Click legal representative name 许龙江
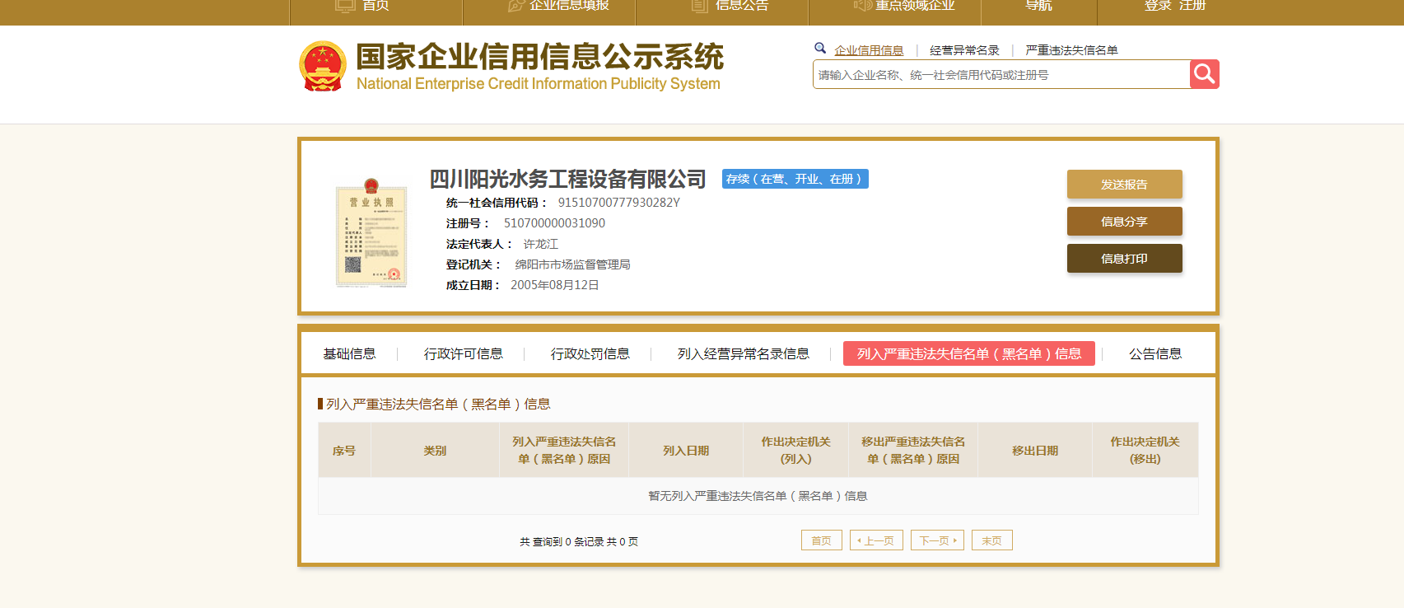This screenshot has width=1404, height=608. click(541, 244)
